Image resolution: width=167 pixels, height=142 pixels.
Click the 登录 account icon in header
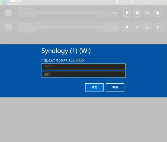147,2
